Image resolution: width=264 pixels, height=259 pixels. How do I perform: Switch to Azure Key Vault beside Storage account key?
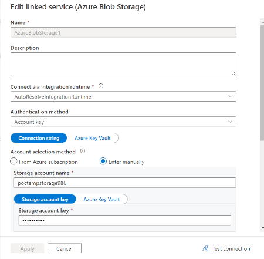(x=101, y=199)
